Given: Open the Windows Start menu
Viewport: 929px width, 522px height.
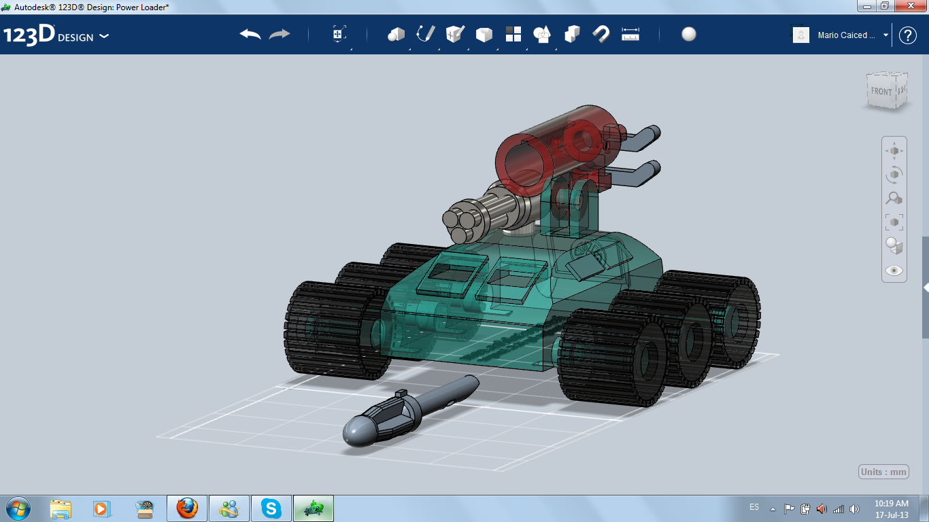Looking at the screenshot, I should point(17,508).
